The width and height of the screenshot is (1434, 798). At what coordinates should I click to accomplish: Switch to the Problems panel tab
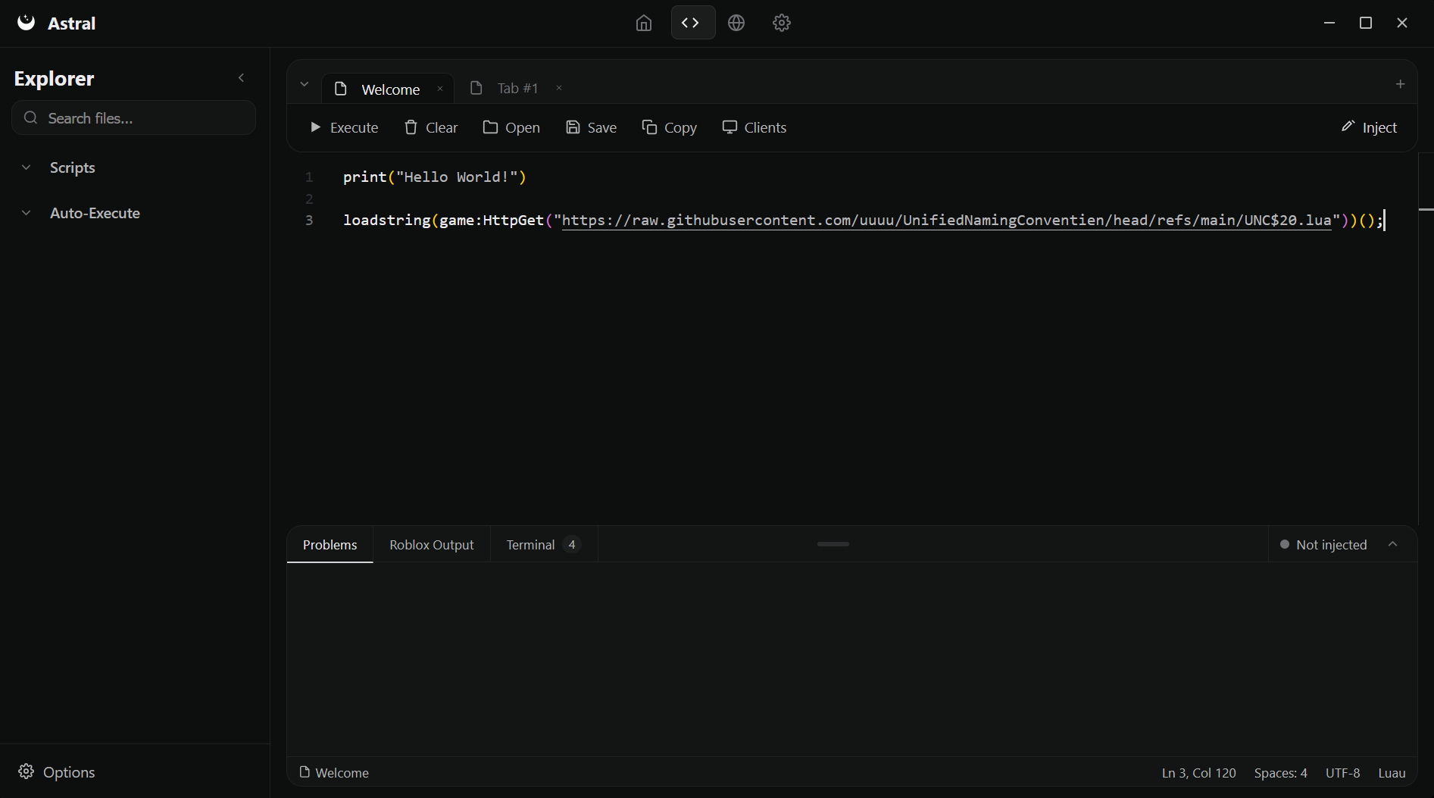pos(330,545)
